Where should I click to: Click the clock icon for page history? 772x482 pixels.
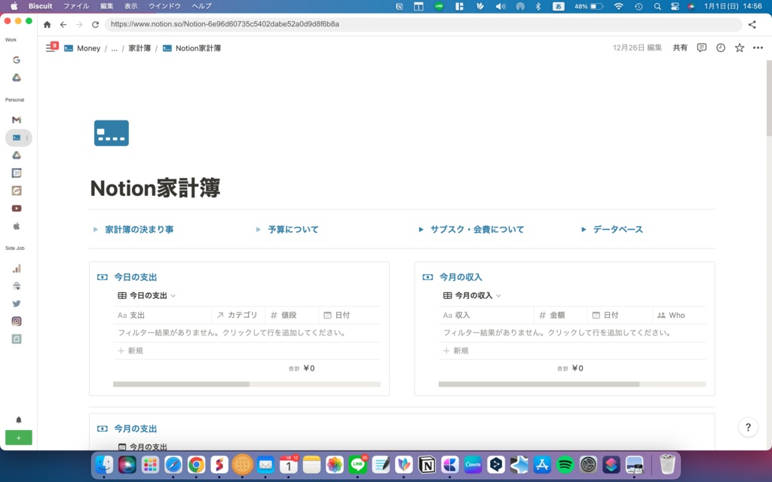pos(720,47)
